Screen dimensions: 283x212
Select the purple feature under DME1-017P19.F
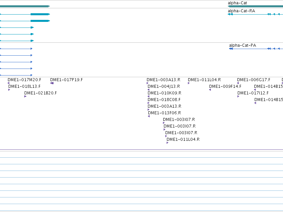point(52,83)
